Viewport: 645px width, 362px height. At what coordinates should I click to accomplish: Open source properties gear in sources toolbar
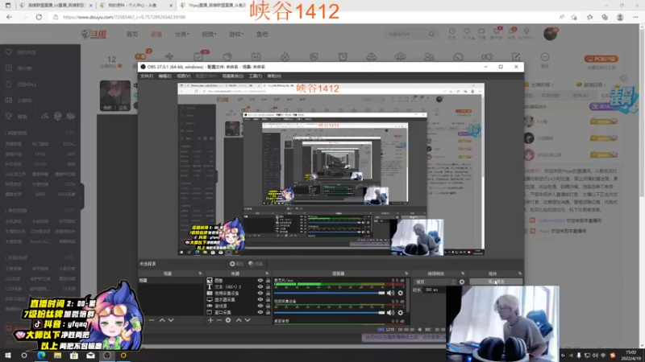(228, 320)
